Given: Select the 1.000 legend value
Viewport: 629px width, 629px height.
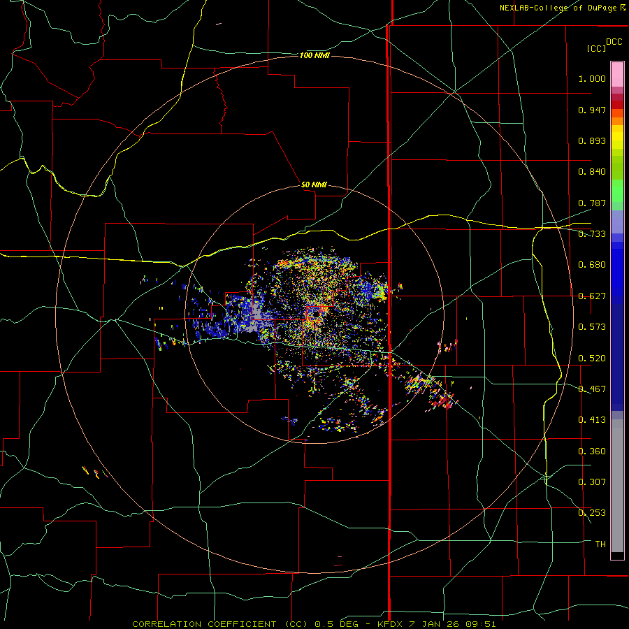Looking at the screenshot, I should click(592, 78).
